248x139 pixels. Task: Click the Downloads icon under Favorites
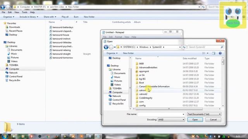click(7, 27)
